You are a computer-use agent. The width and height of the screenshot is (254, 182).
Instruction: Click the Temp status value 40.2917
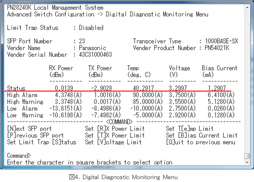click(143, 88)
